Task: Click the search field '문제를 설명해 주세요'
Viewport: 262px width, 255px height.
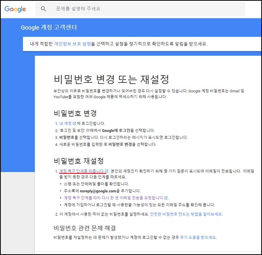Action: (140, 9)
